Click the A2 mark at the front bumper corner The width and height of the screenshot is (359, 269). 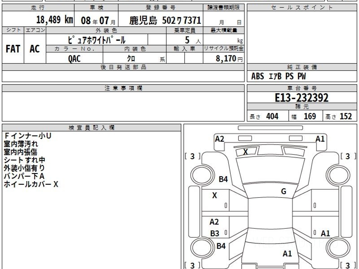(220, 139)
